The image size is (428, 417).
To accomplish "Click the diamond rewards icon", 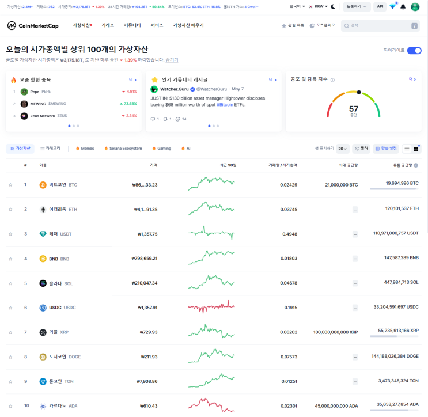I will [392, 6].
